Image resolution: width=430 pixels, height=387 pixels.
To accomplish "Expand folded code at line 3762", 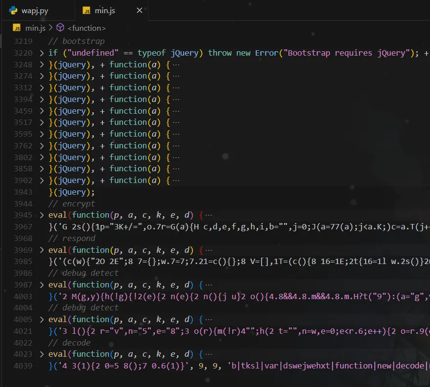I will tap(41, 145).
